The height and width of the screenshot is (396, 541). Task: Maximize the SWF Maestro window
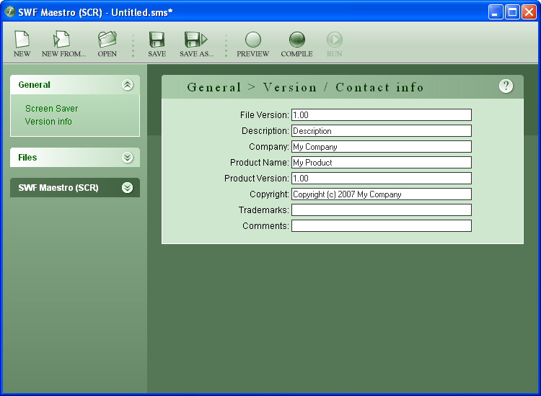tap(512, 12)
